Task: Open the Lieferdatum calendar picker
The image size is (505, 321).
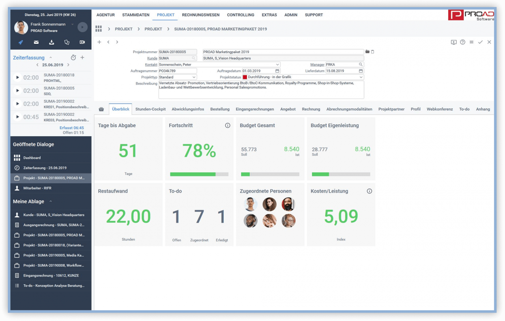Action: point(361,71)
